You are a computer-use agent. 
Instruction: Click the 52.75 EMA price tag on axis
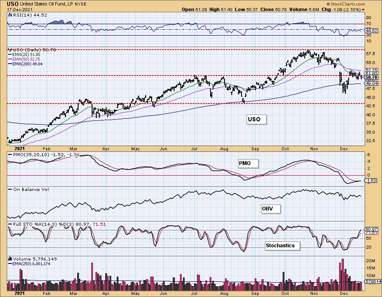[371, 70]
